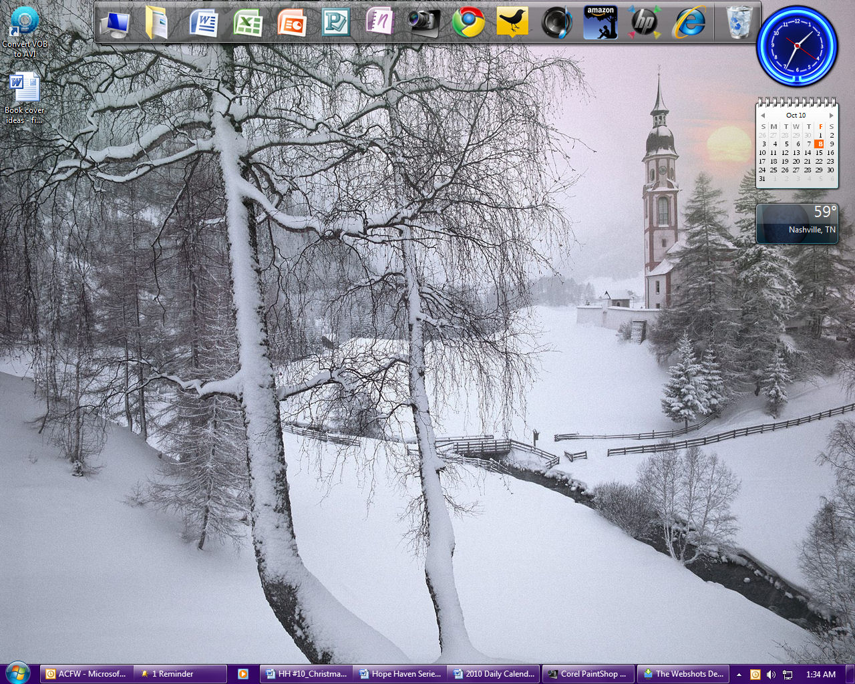
Task: Open OneNote from the dock
Action: pyautogui.click(x=379, y=23)
